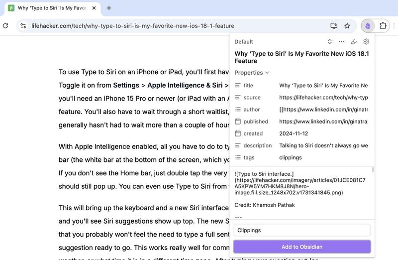Click the site information icon beside URL

click(23, 26)
